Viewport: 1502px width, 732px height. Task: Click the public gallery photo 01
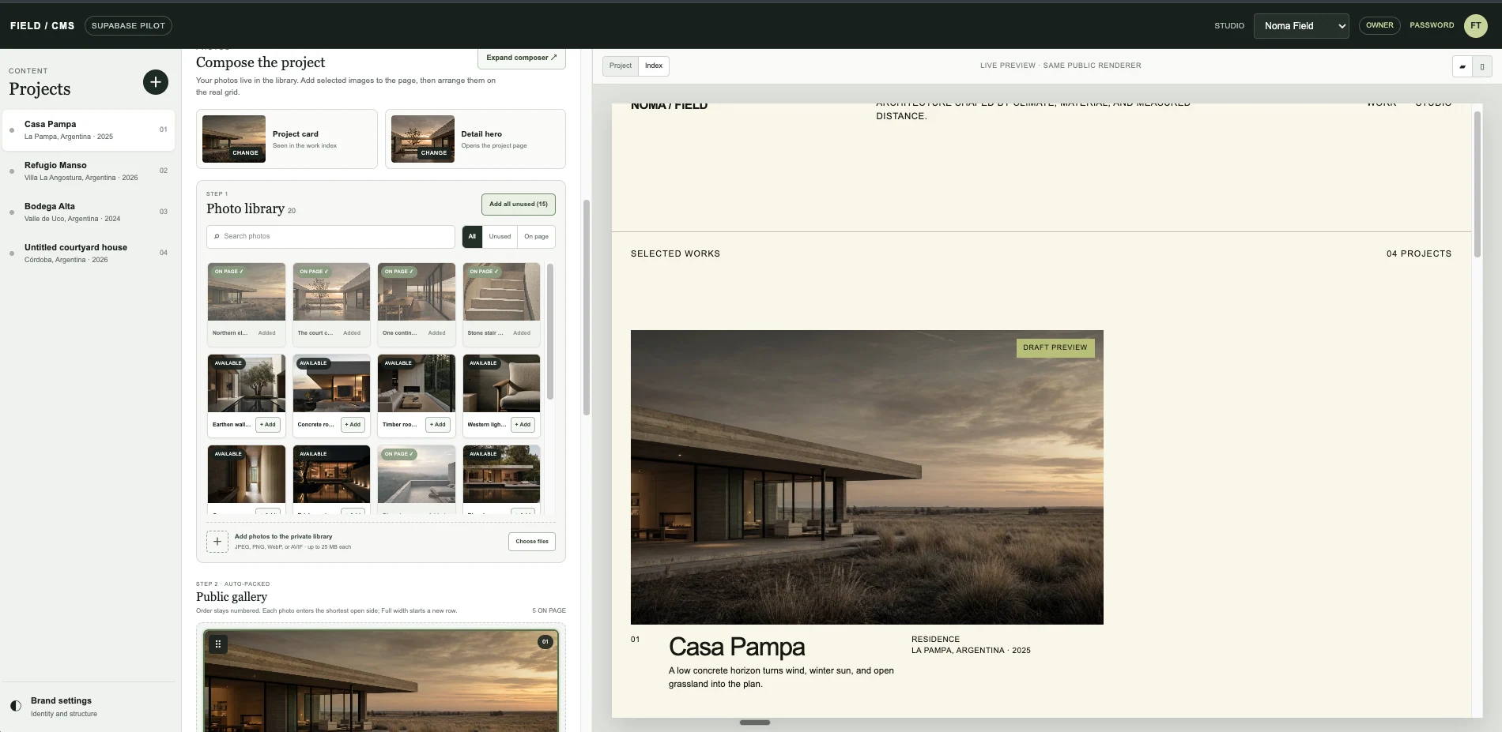pyautogui.click(x=381, y=681)
